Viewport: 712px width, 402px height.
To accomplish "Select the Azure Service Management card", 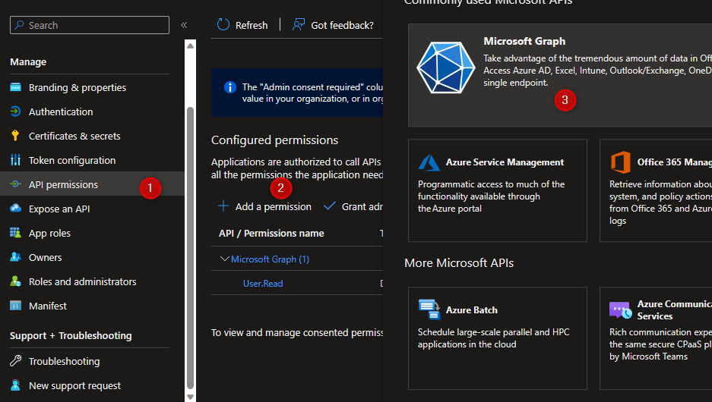I will pyautogui.click(x=498, y=190).
